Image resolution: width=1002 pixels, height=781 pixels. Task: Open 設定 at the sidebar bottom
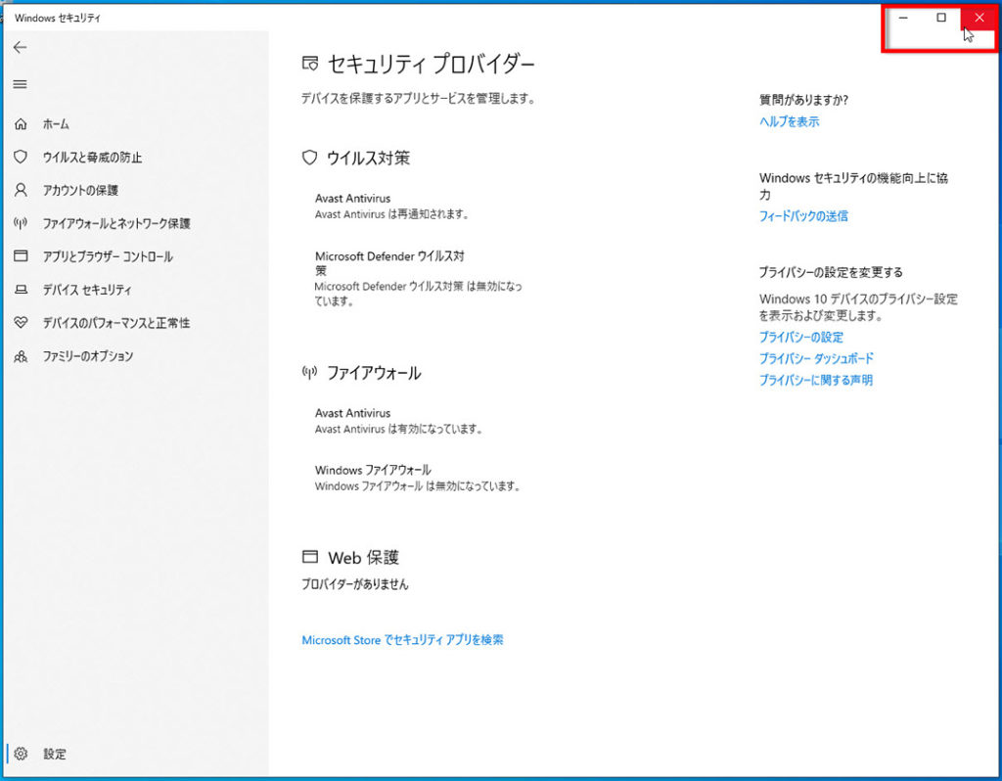(54, 755)
